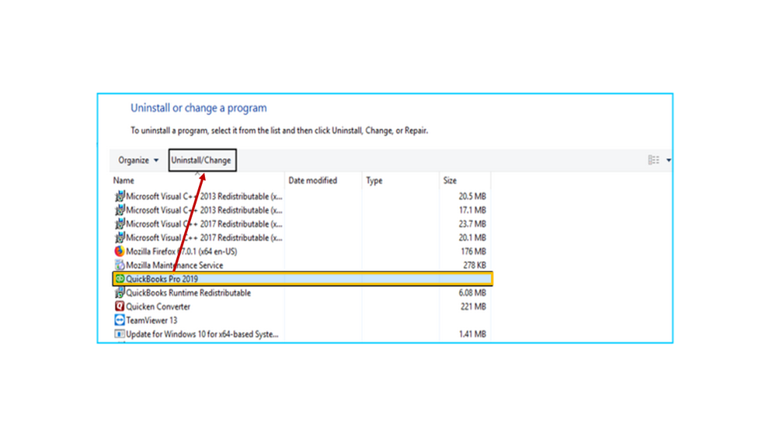Click the Update for Windows 10 icon

point(120,334)
